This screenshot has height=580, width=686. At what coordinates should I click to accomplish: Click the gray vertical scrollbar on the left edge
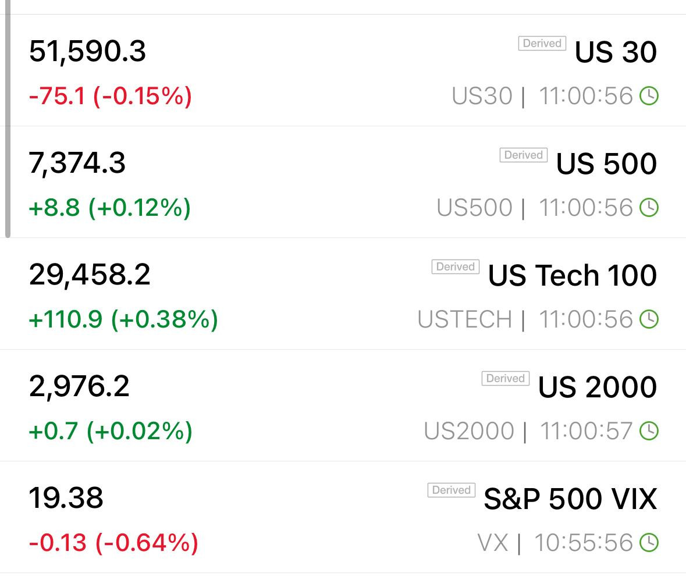click(8, 119)
